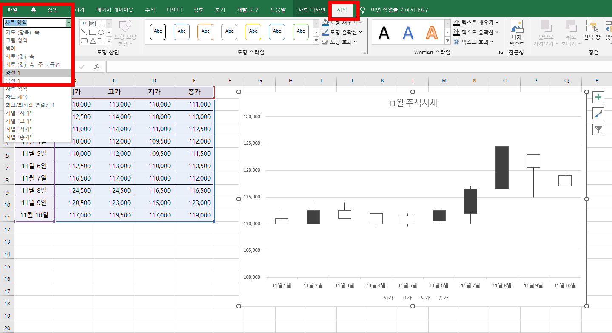Apply the blue A WordArt style

pyautogui.click(x=408, y=32)
